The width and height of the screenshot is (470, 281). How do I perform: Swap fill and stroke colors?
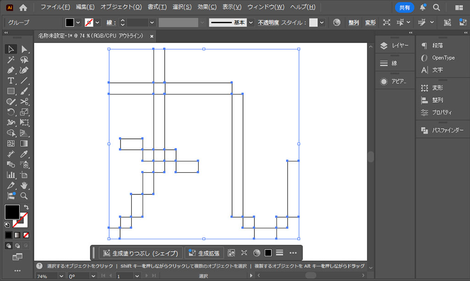[x=26, y=207]
